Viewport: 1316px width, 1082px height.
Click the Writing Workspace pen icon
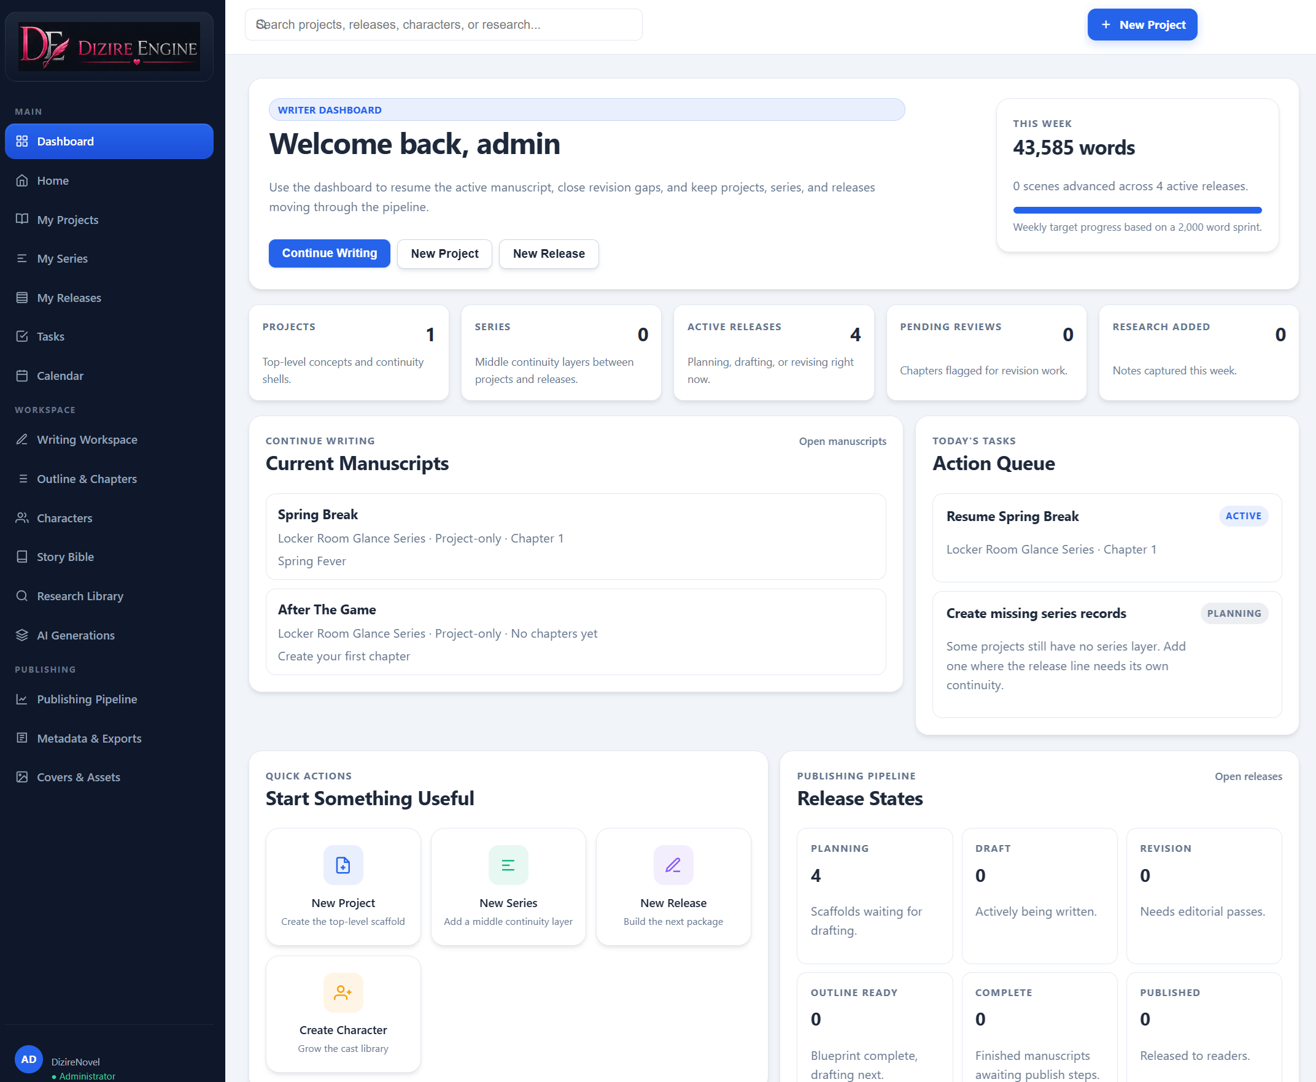coord(22,439)
